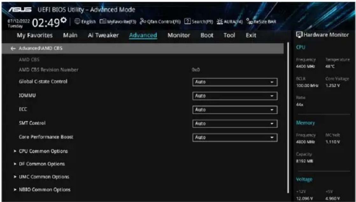Image resolution: width=356 pixels, height=202 pixels.
Task: Switch to the My Favorites tab
Action: (x=34, y=35)
